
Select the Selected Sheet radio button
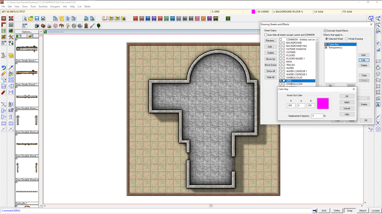(x=326, y=39)
